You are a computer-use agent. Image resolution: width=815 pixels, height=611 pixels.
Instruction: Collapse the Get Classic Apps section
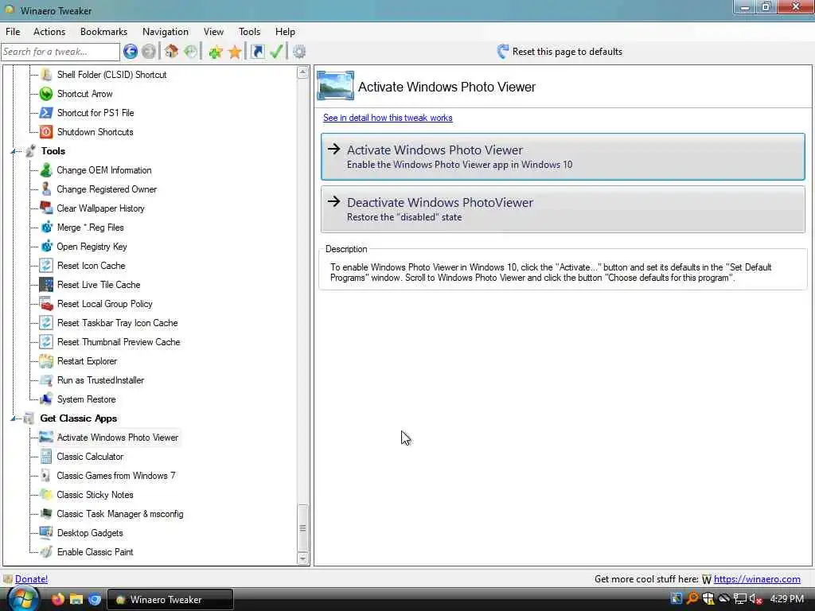click(x=14, y=418)
